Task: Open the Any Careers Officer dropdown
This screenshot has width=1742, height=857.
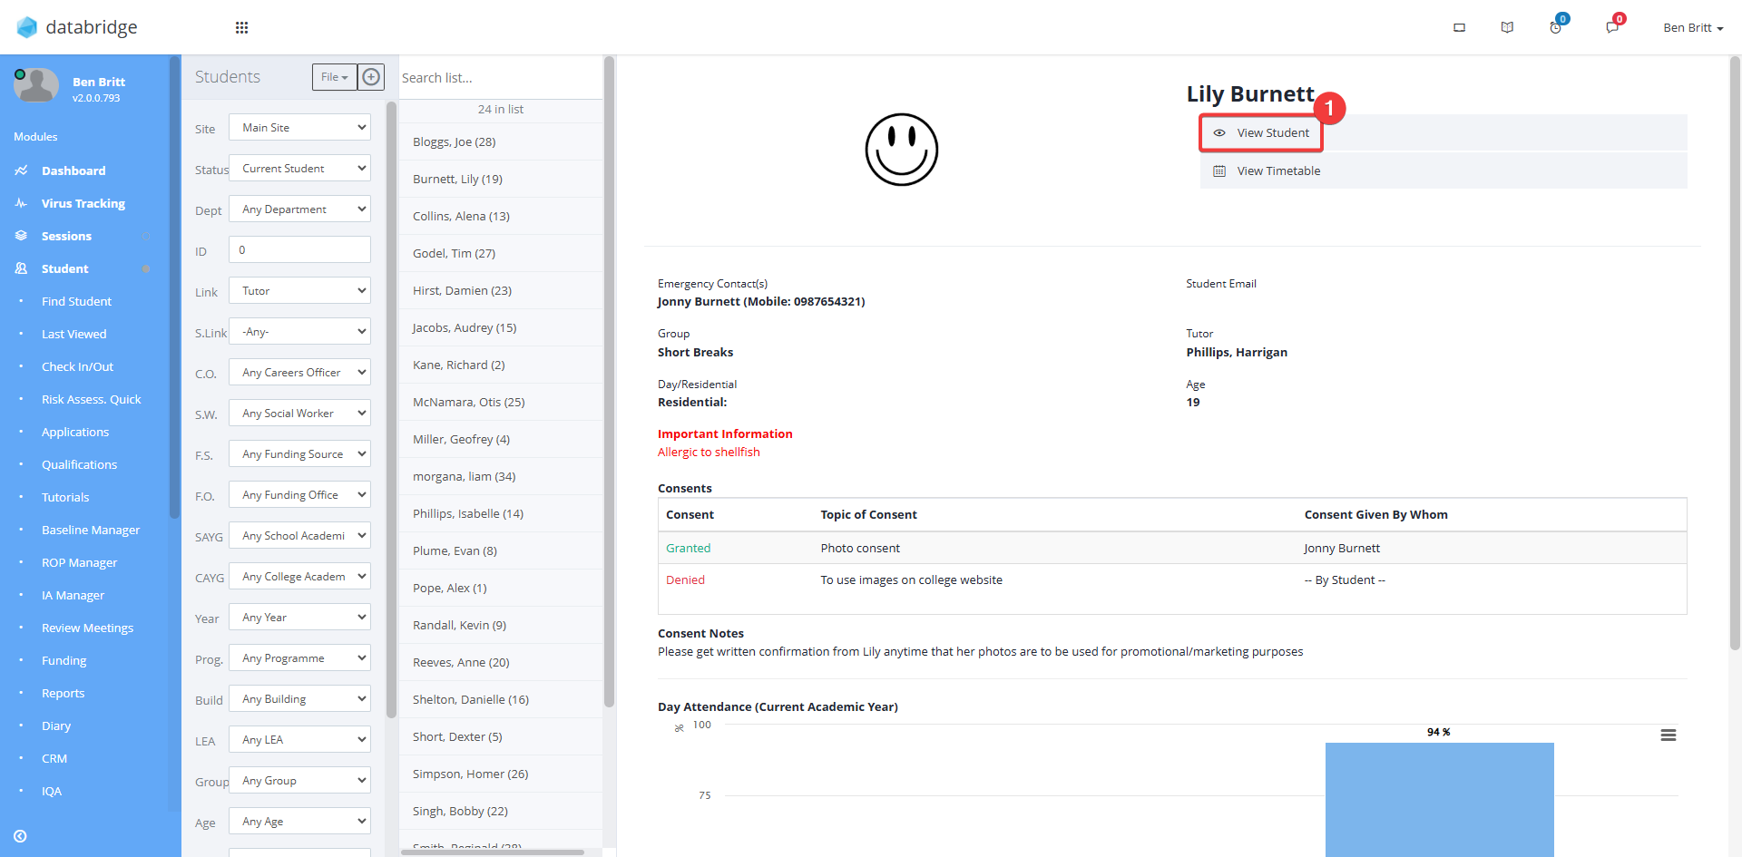Action: (299, 373)
